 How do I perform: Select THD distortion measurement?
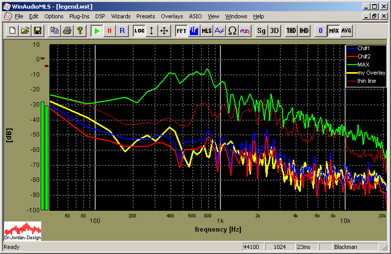coord(291,30)
